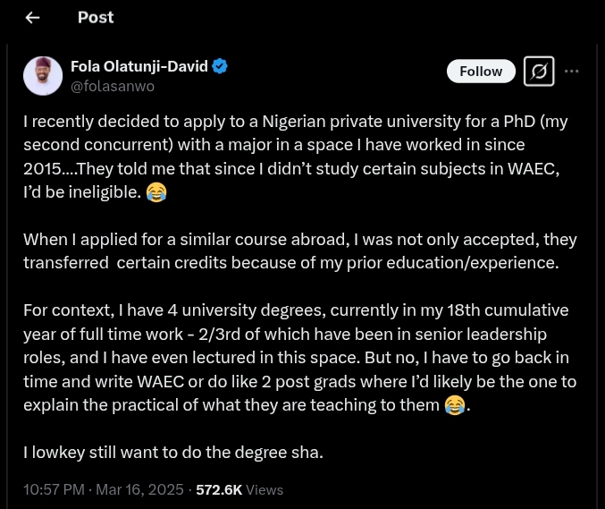
Task: Select paragraph starting "When I applied"
Action: click(299, 250)
